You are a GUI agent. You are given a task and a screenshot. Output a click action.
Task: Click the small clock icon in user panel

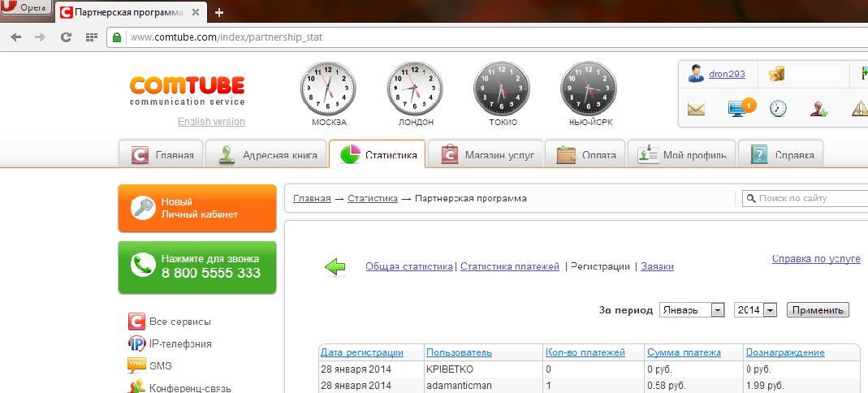779,109
